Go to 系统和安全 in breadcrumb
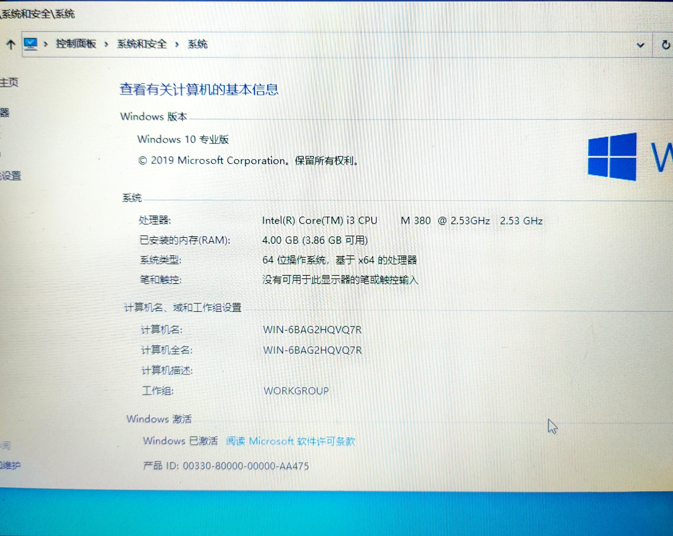The width and height of the screenshot is (673, 536). click(x=142, y=44)
